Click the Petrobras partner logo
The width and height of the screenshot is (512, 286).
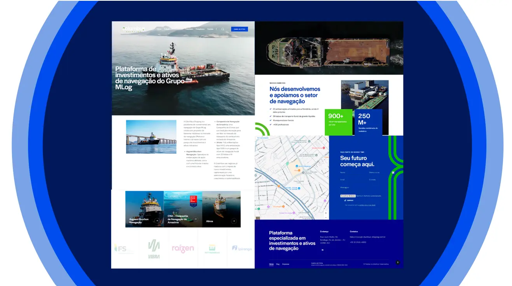click(212, 249)
